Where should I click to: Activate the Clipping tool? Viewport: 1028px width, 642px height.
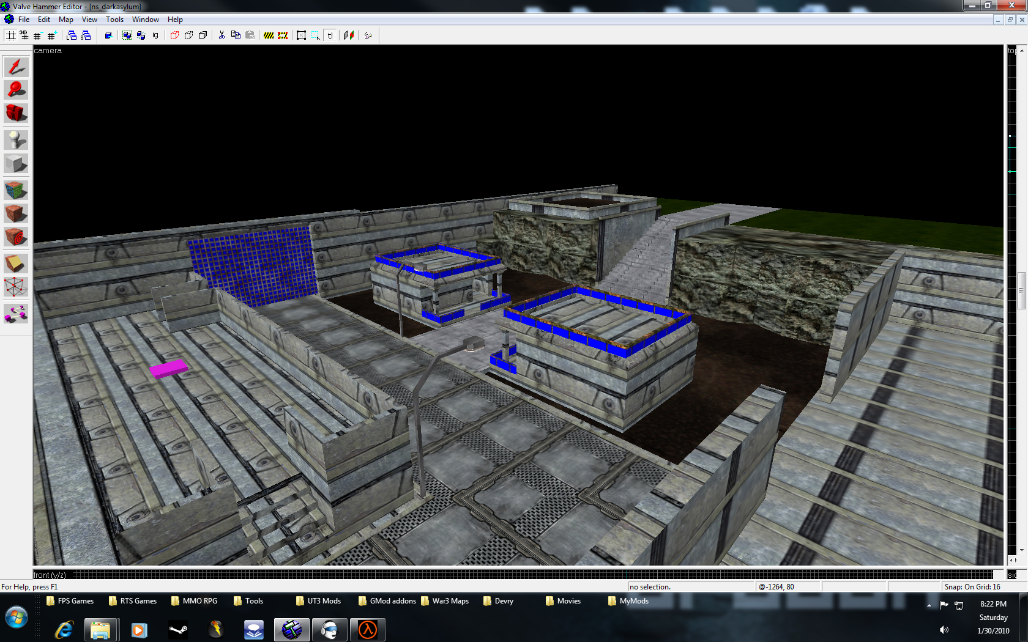tap(16, 264)
